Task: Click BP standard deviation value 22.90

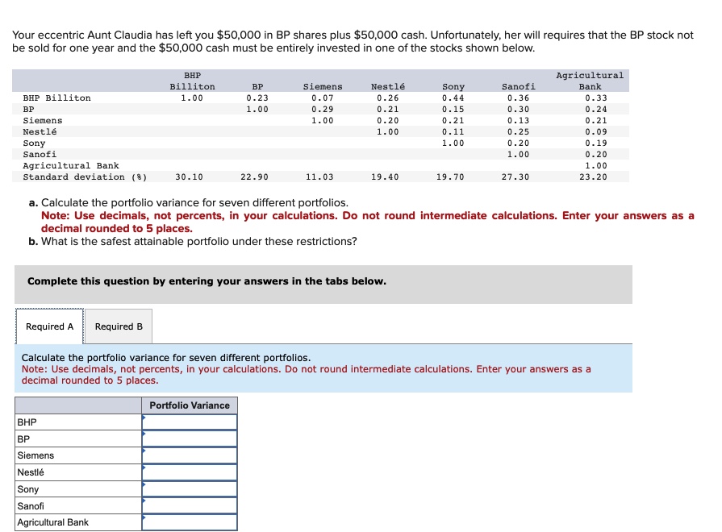Action: [x=254, y=177]
